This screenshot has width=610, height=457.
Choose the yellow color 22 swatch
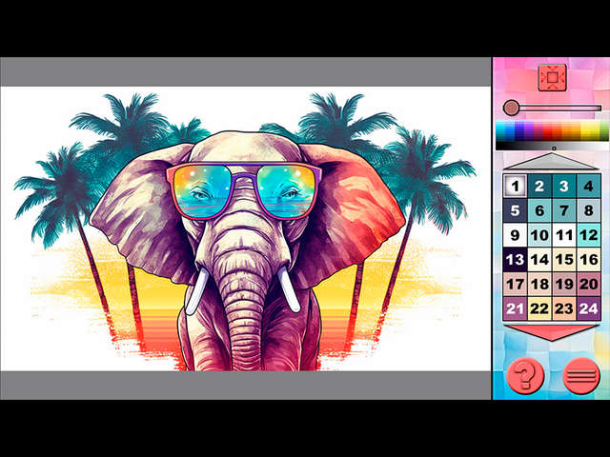539,308
